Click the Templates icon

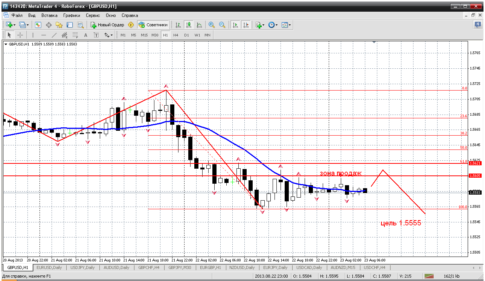click(285, 25)
